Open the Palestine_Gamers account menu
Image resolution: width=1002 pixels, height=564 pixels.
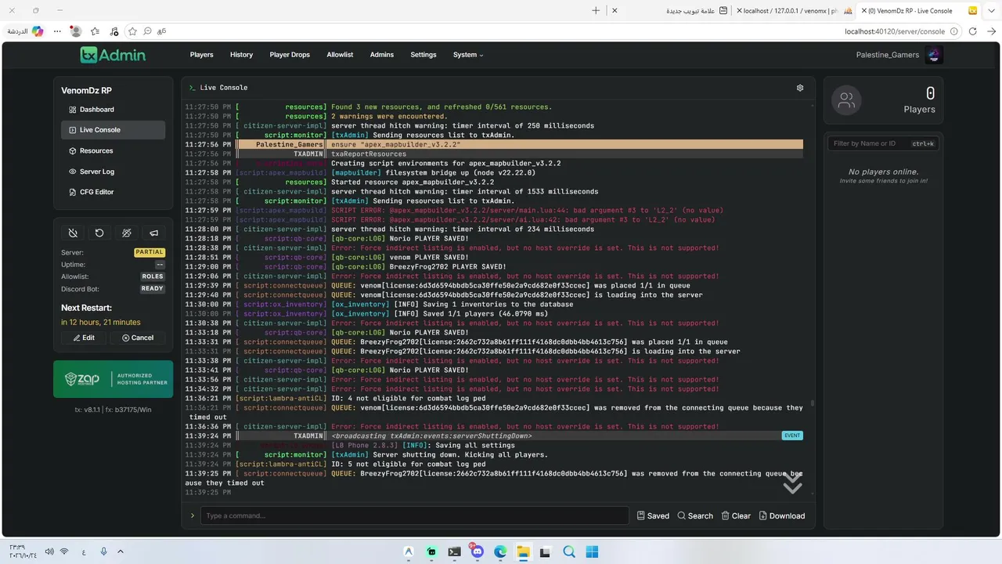point(899,55)
